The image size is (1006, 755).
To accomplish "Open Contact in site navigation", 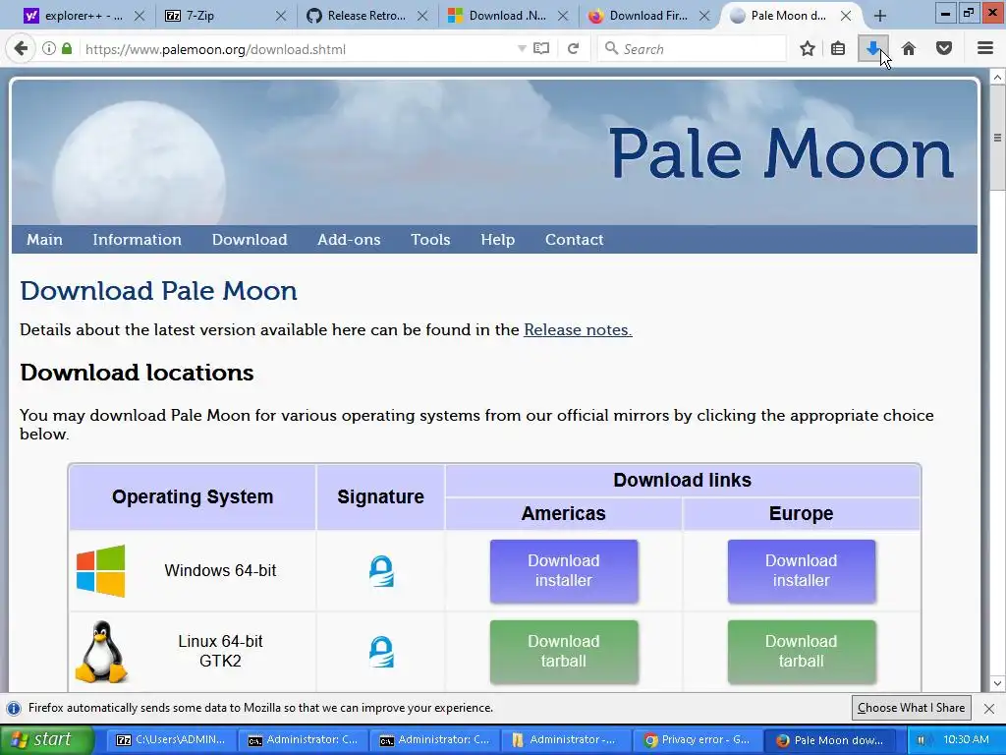I will pos(574,240).
